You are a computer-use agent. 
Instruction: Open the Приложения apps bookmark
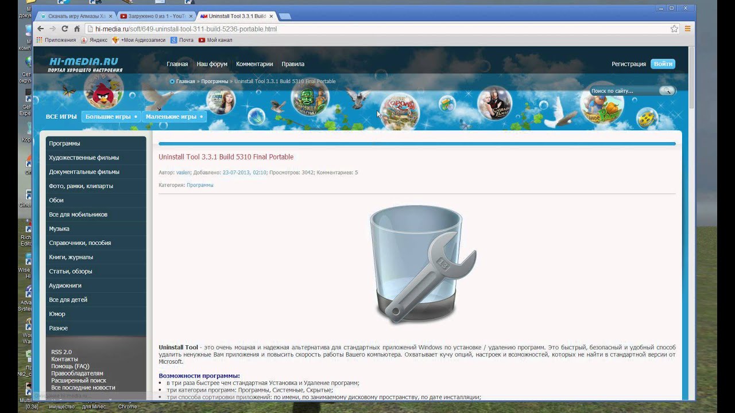click(x=56, y=40)
